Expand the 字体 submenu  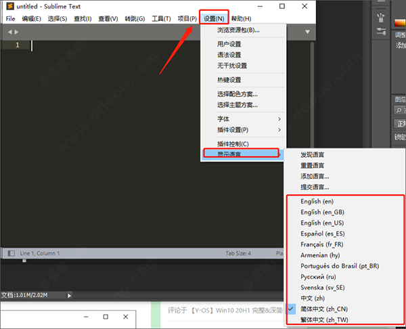[x=244, y=119]
